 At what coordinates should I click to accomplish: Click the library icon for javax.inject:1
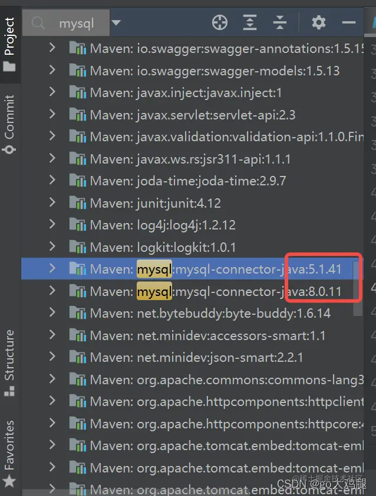pos(78,92)
